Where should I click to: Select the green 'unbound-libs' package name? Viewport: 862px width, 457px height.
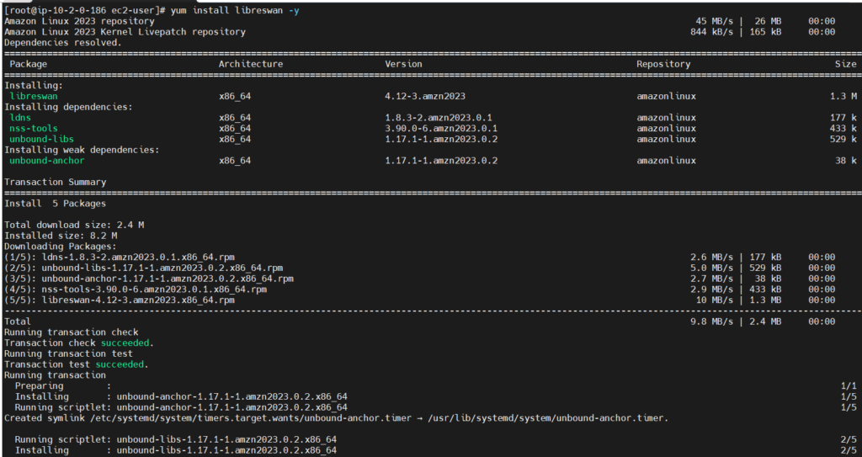click(x=42, y=139)
